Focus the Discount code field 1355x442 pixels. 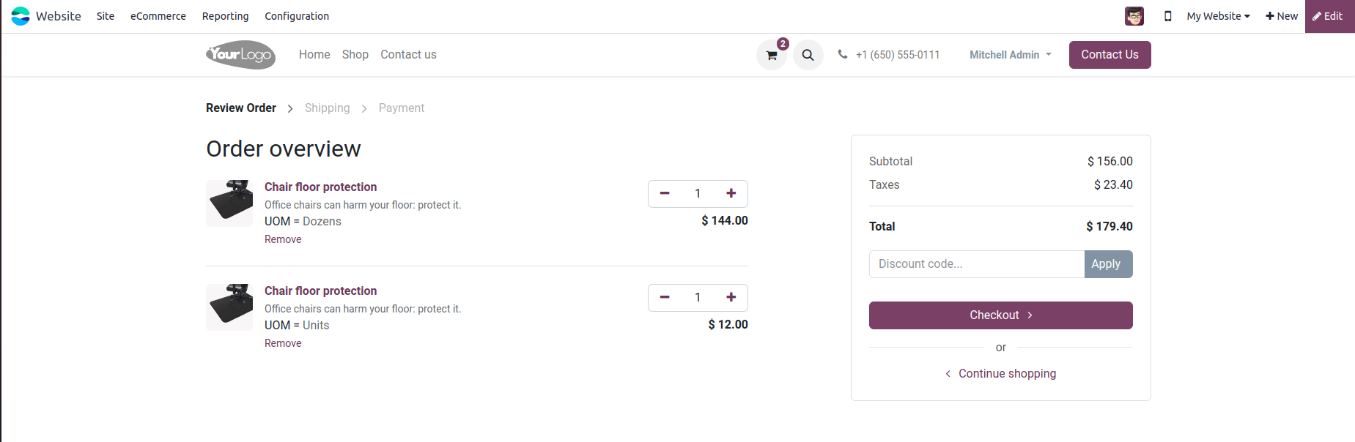pyautogui.click(x=976, y=264)
